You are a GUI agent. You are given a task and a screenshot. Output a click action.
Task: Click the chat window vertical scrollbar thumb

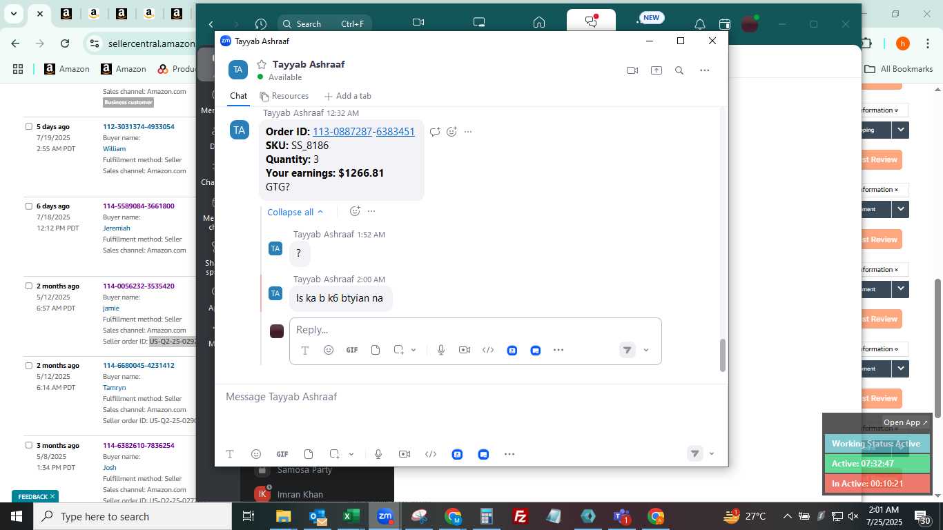[x=723, y=355]
